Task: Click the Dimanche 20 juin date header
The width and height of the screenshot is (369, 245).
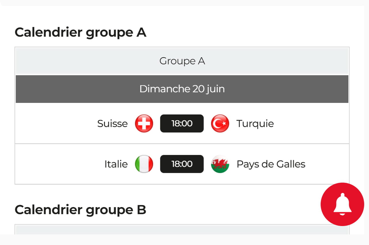Action: (182, 89)
